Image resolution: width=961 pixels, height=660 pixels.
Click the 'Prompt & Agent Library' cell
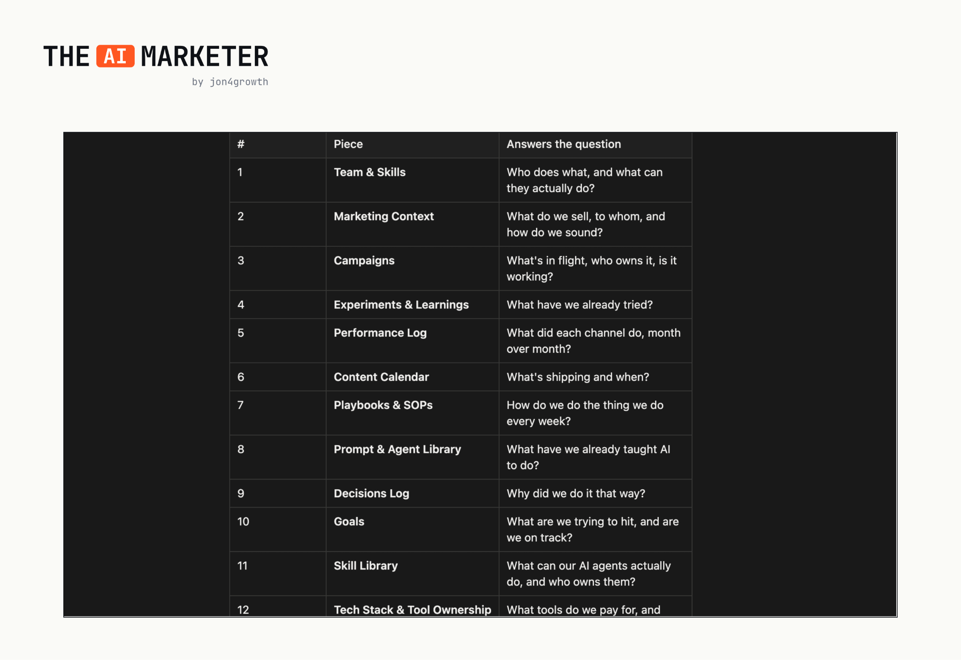(397, 449)
